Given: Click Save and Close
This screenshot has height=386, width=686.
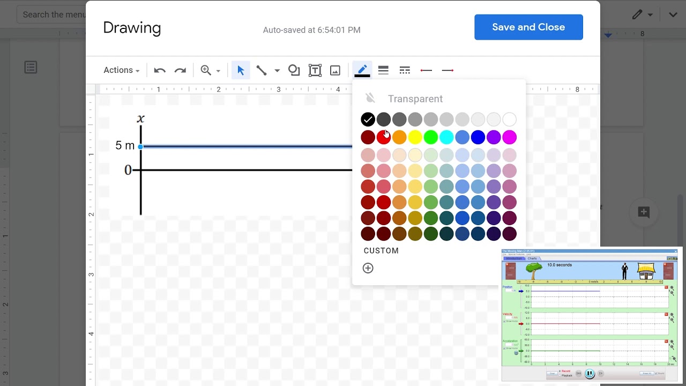Looking at the screenshot, I should click(x=528, y=27).
